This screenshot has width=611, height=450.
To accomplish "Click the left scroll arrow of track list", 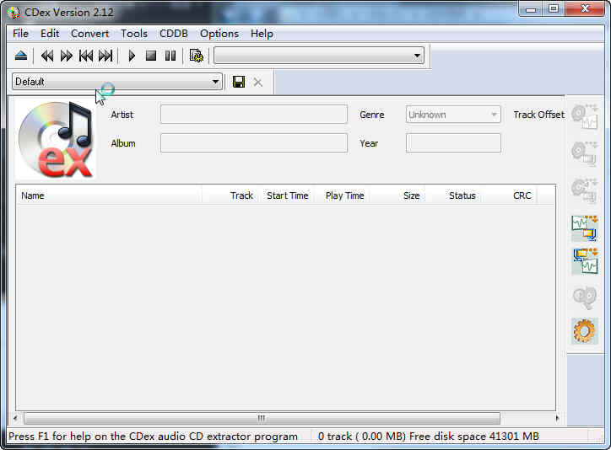I will pos(15,419).
